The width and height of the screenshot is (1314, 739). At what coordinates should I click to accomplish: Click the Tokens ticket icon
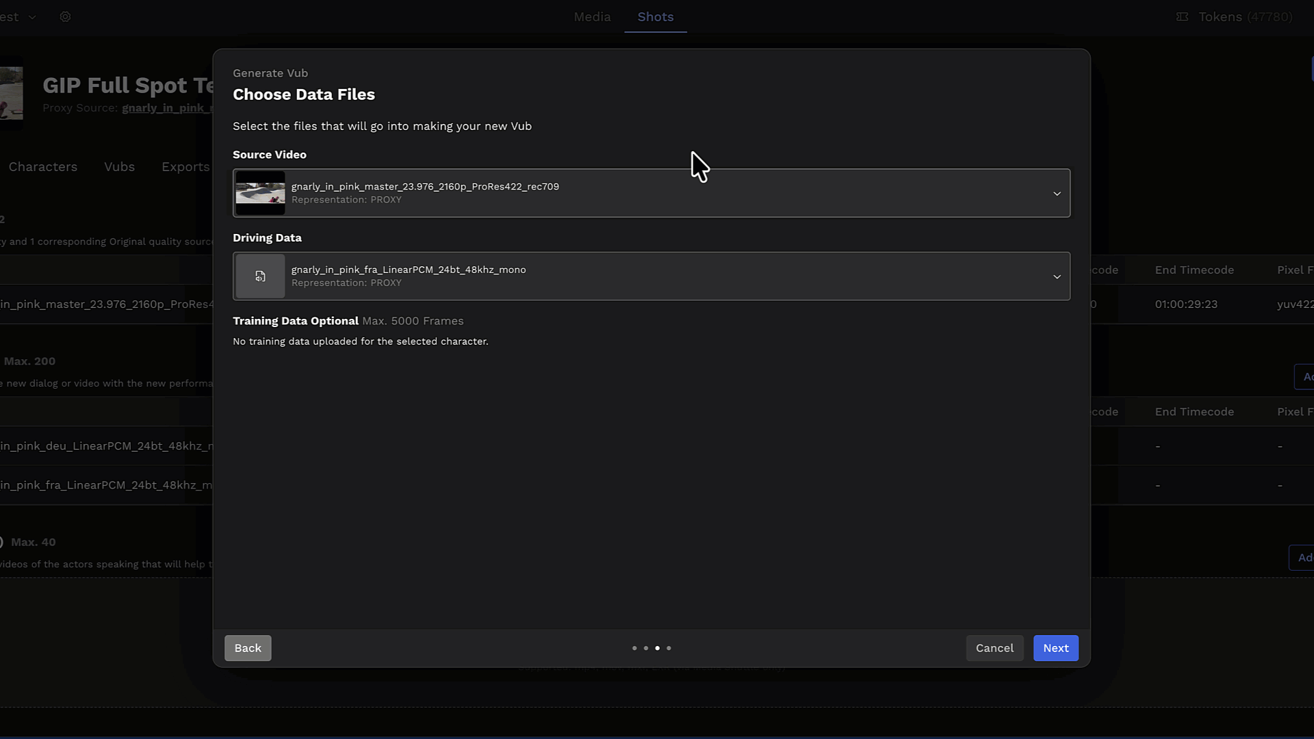click(1182, 16)
